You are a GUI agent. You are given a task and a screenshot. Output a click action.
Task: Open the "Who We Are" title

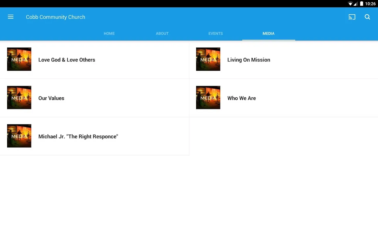point(242,98)
